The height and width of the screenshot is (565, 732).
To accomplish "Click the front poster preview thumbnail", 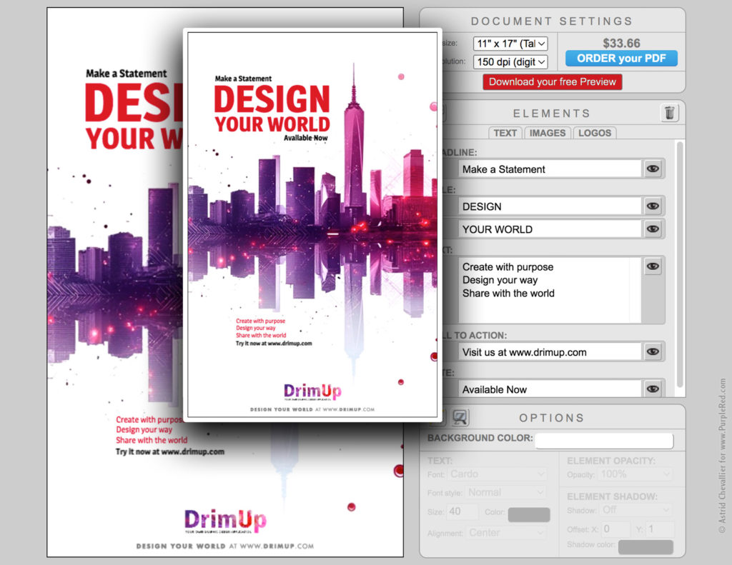I will pos(312,225).
